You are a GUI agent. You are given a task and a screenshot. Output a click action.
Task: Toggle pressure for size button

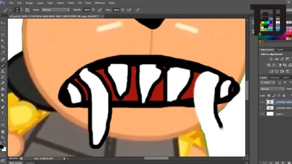[137, 10]
